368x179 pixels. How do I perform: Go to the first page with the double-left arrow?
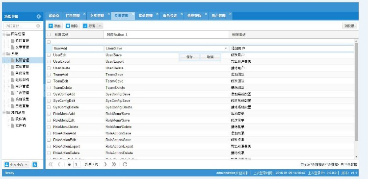pos(51,164)
